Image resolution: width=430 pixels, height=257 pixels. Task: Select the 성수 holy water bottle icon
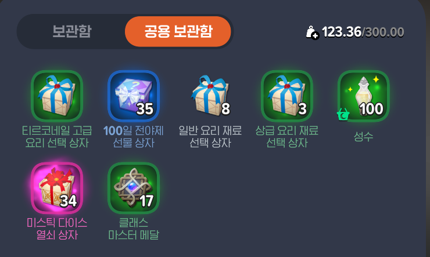(363, 96)
